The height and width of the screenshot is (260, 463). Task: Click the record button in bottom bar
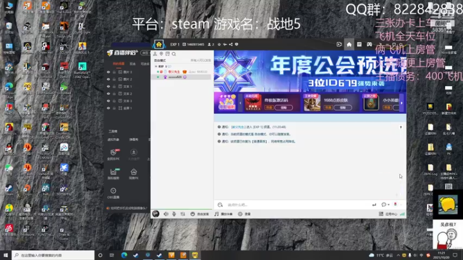click(x=244, y=214)
